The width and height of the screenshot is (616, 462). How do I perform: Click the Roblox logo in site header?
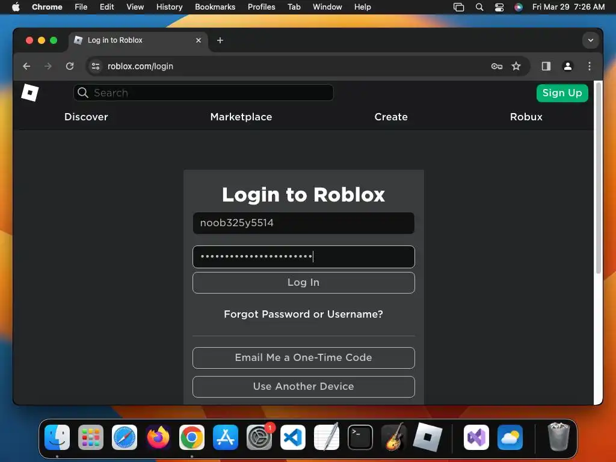pyautogui.click(x=30, y=93)
